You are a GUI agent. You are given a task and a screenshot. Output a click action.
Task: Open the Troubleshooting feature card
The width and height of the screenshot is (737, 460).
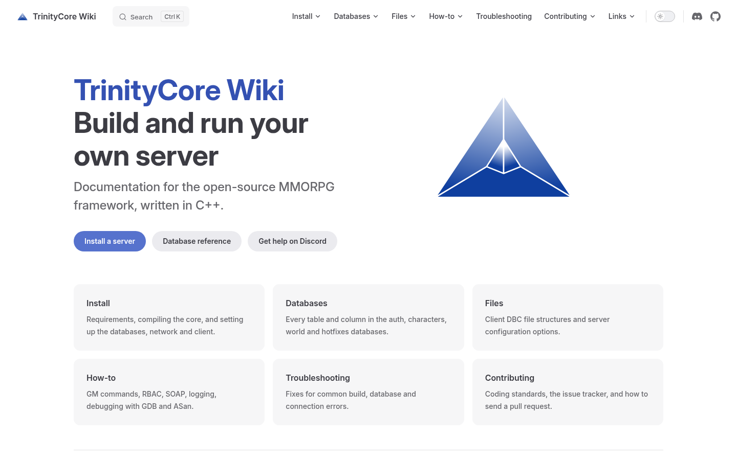(368, 392)
